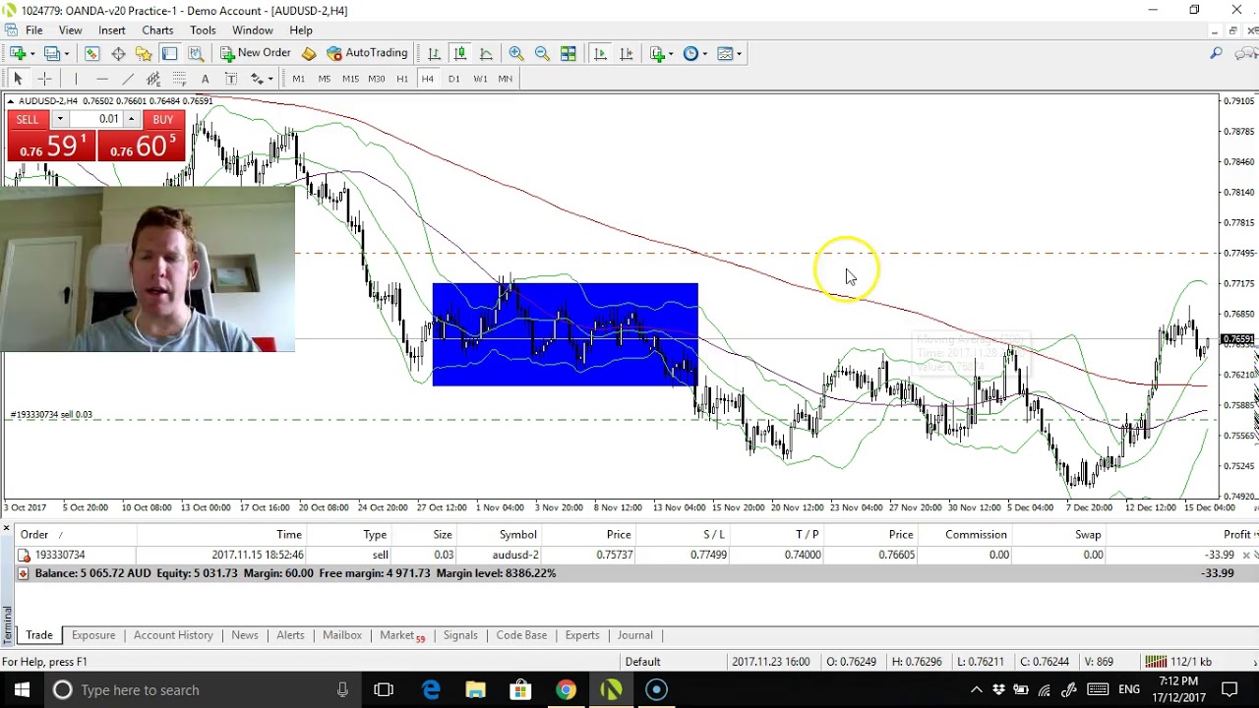The image size is (1259, 708).
Task: Expand the Indicators dropdown arrow
Action: (672, 53)
